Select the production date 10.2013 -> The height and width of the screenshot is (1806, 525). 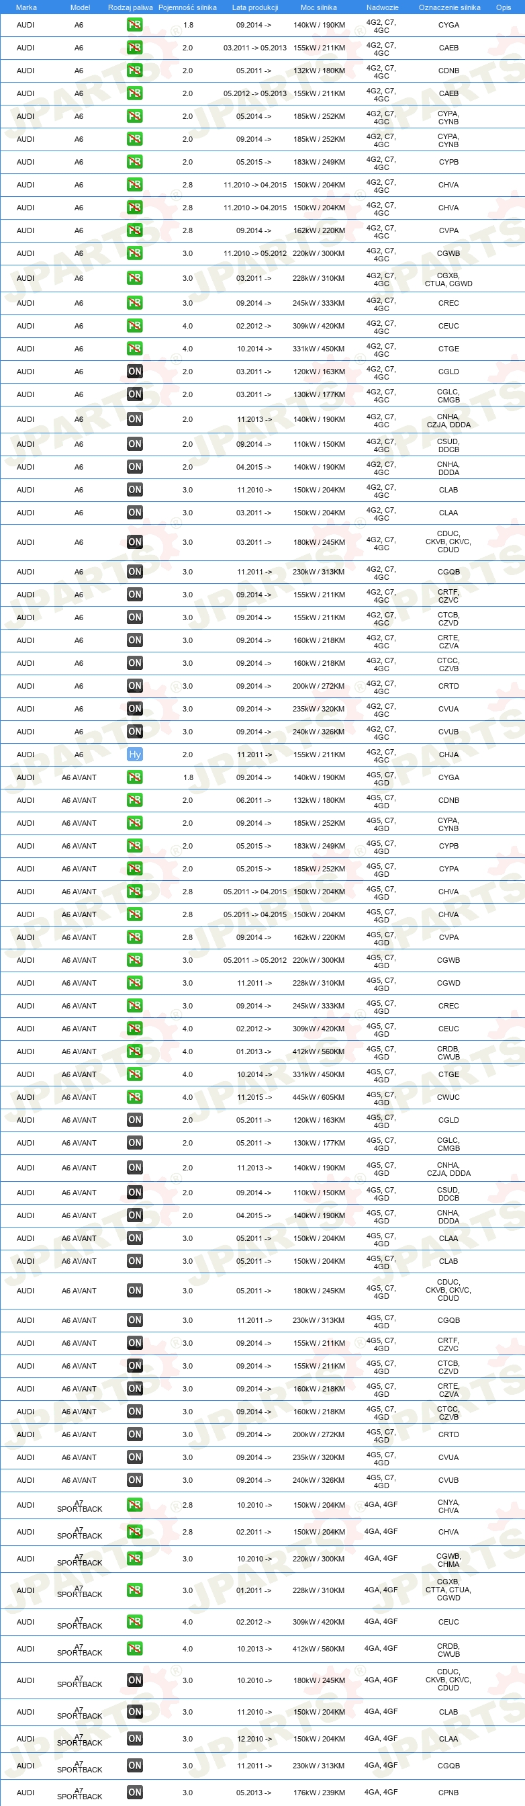pyautogui.click(x=254, y=1649)
